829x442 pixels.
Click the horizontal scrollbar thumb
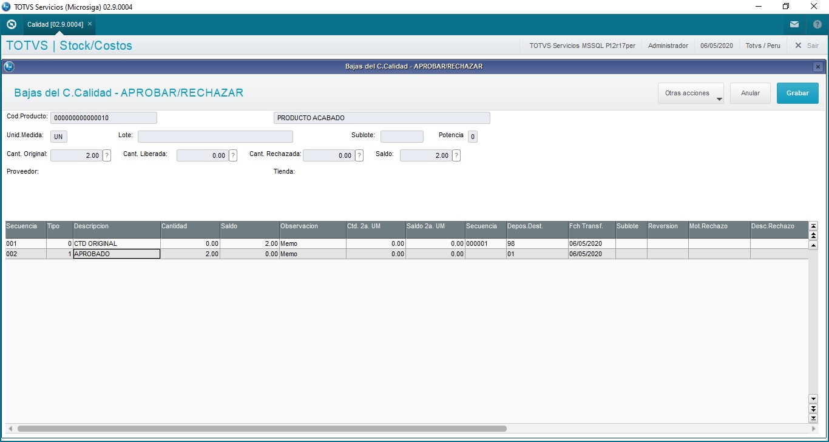coord(262,429)
